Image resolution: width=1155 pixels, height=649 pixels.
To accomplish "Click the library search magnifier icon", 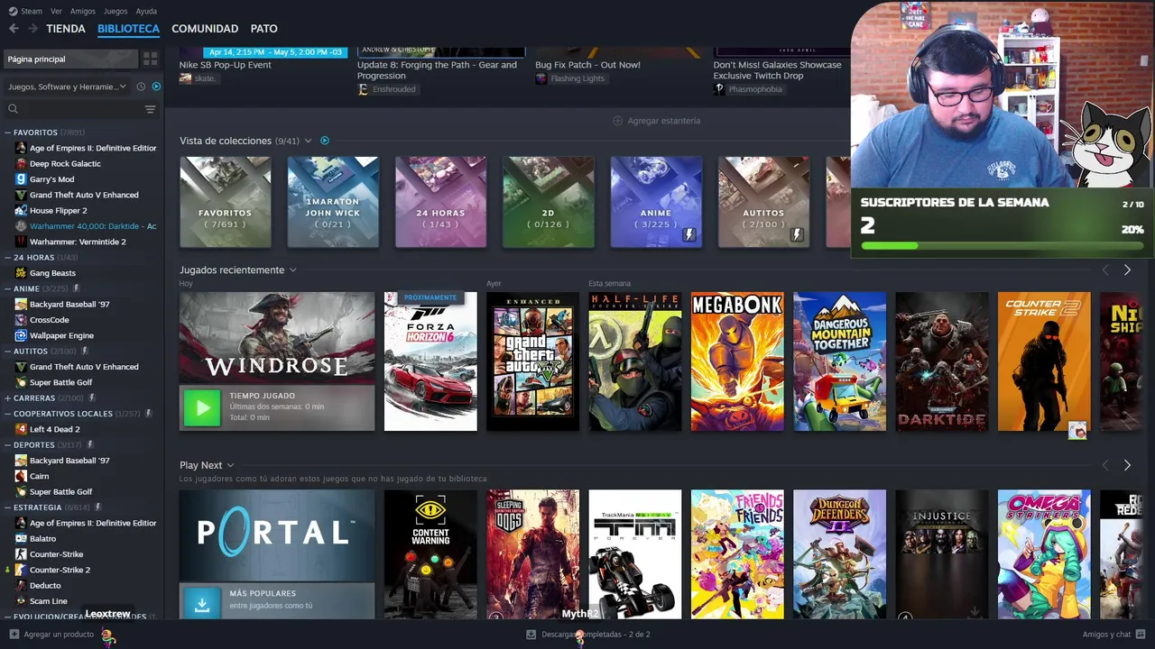I will tap(13, 109).
